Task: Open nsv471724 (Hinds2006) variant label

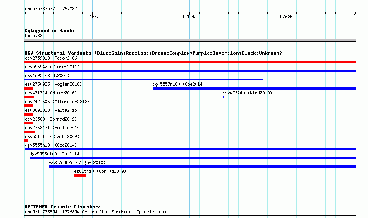Action: coord(51,93)
